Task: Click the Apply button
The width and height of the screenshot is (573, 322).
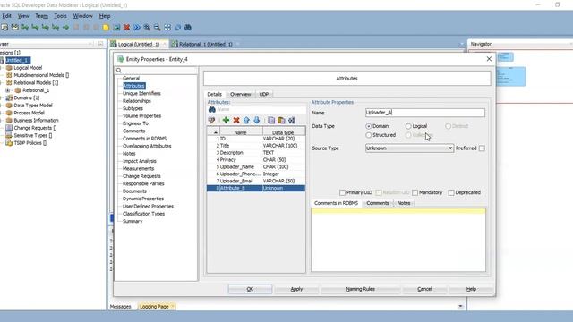Action: (x=296, y=289)
